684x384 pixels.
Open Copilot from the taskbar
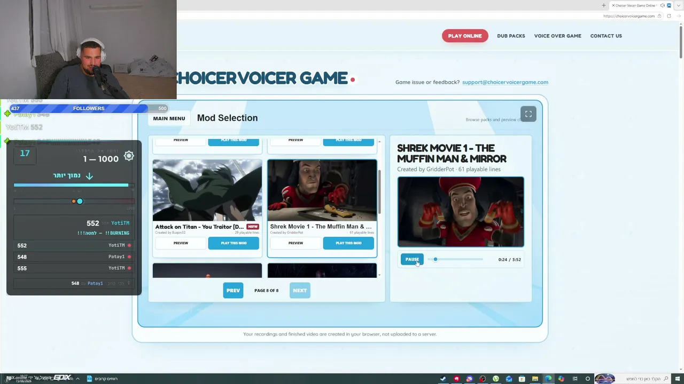[x=561, y=379]
